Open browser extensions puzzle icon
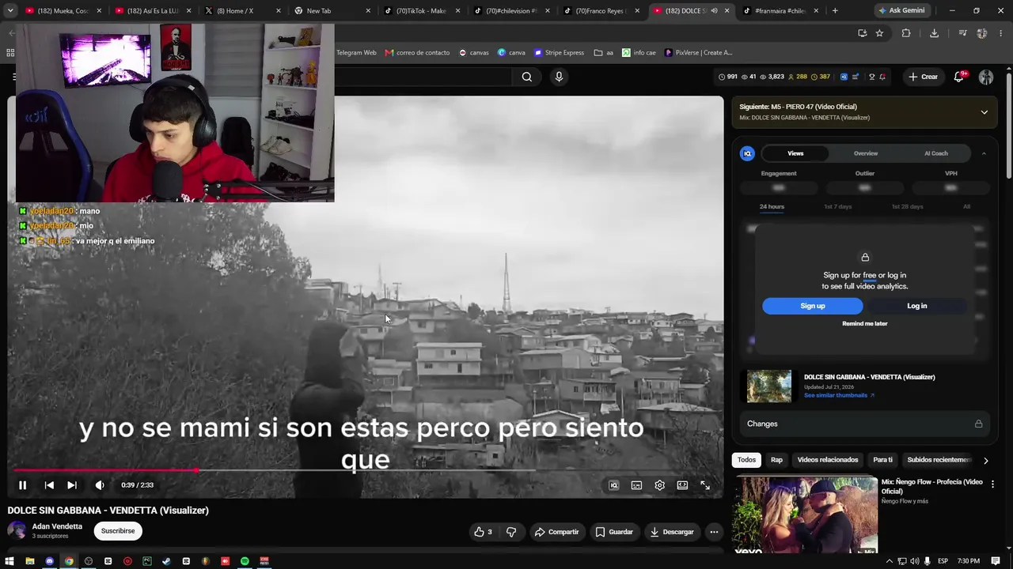The image size is (1013, 569). [x=906, y=33]
